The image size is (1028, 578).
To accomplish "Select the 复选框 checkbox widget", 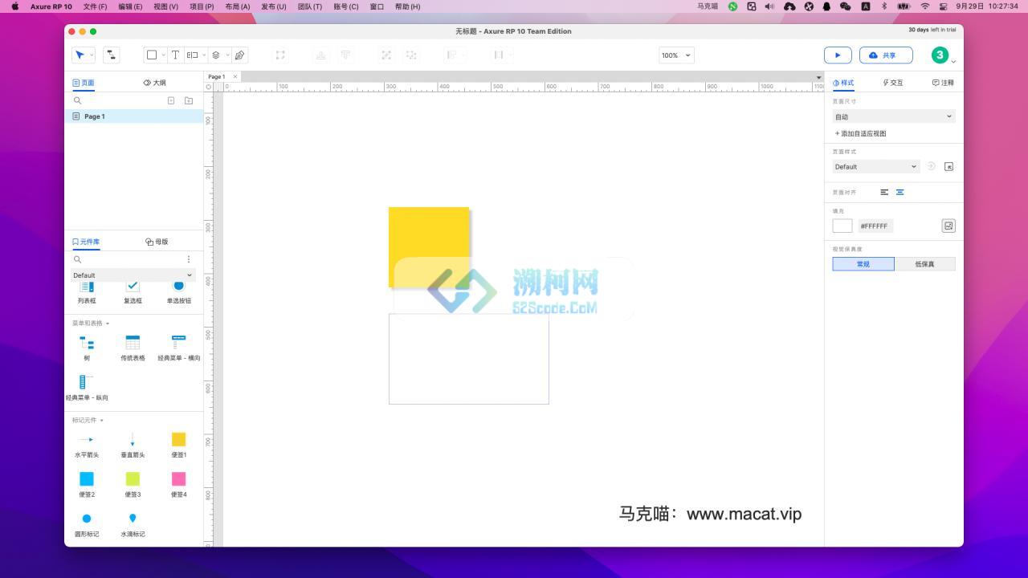I will coord(133,293).
